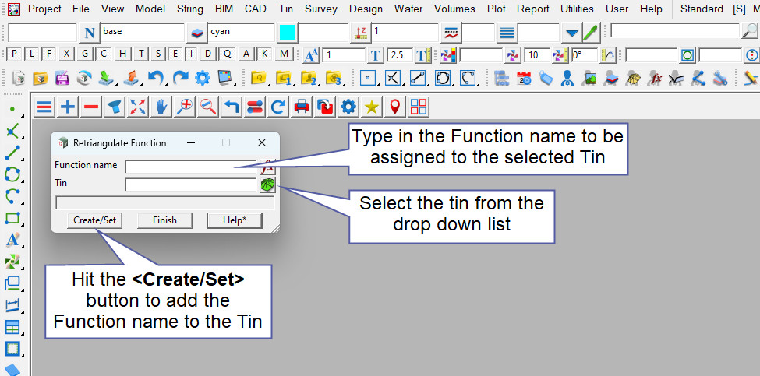Open the line style chooser icon

coord(451,33)
